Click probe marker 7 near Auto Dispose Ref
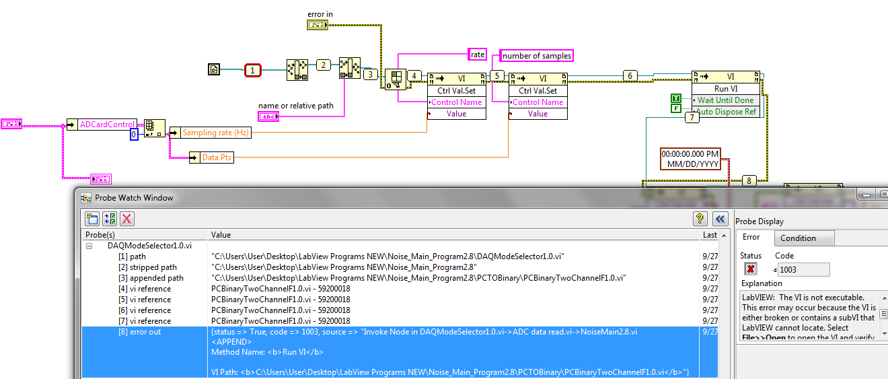Screen dimensions: 888x379 pyautogui.click(x=692, y=118)
